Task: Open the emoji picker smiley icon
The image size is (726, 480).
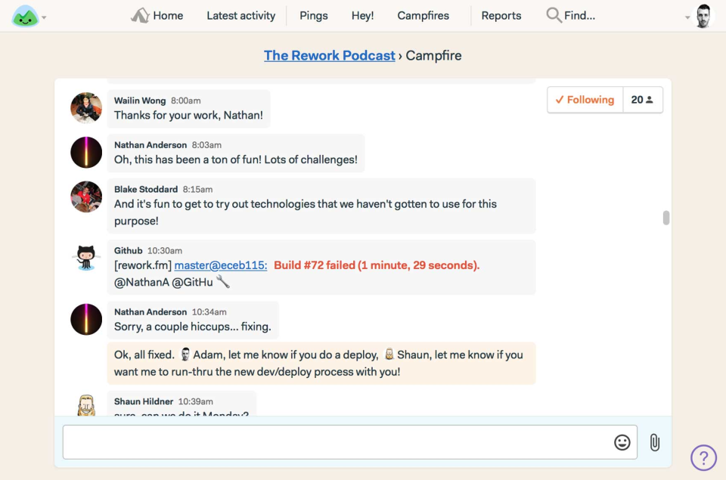Action: 622,442
